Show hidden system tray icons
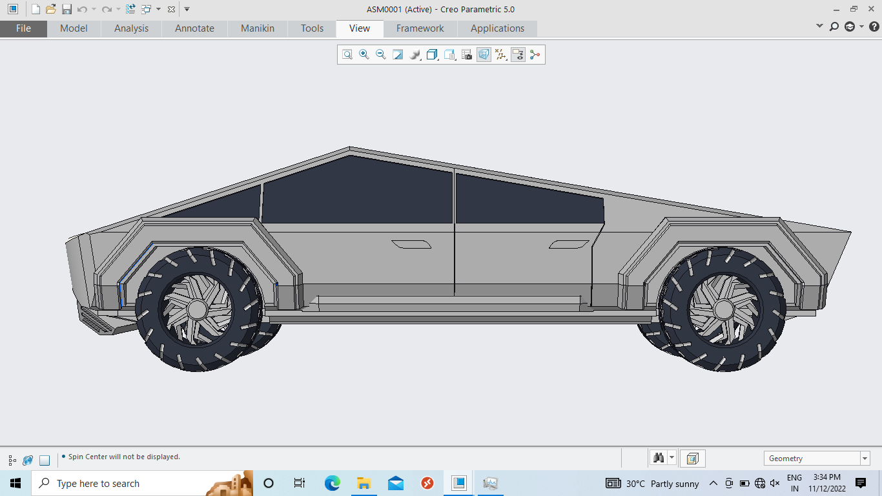 [x=713, y=483]
